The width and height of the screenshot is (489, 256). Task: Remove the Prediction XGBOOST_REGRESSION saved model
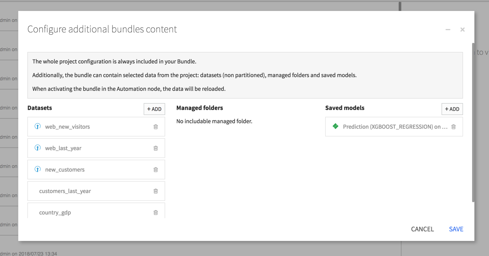454,127
